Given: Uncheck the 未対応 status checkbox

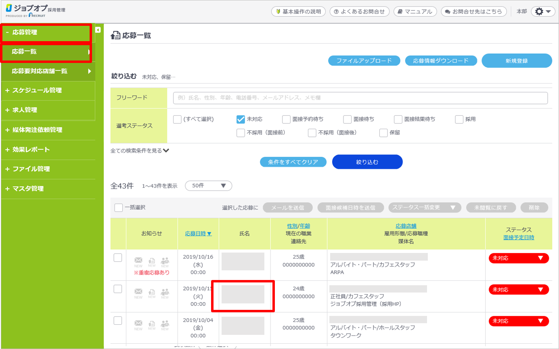Looking at the screenshot, I should click(x=241, y=119).
